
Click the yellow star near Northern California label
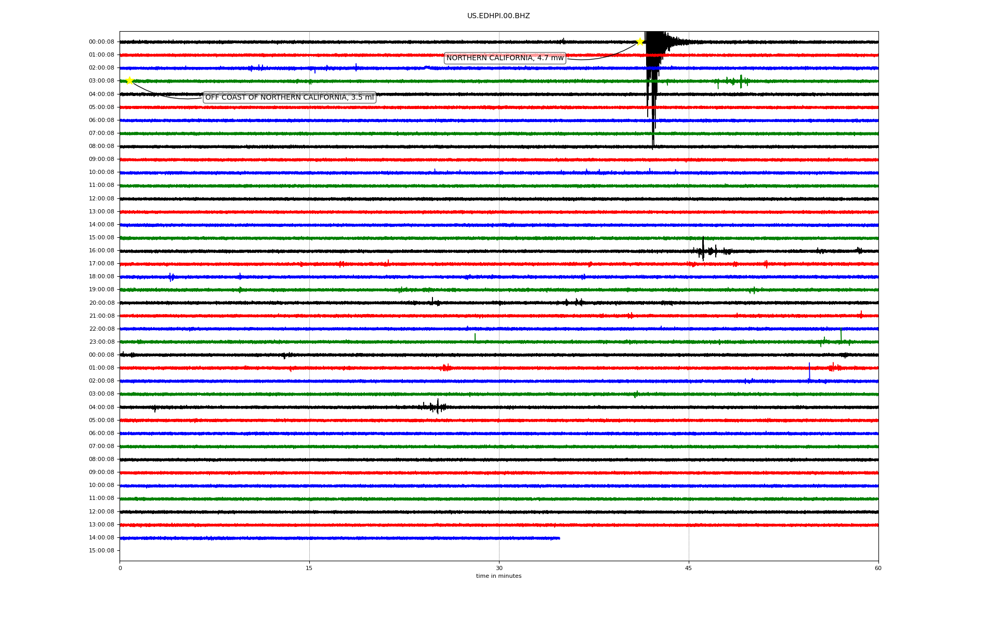pos(640,42)
